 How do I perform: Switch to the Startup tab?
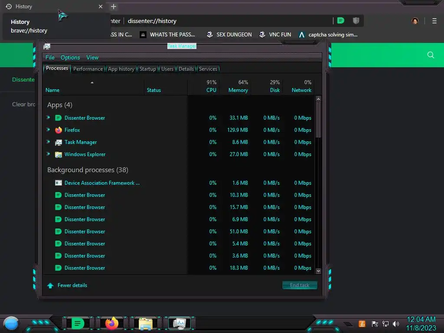pyautogui.click(x=147, y=69)
